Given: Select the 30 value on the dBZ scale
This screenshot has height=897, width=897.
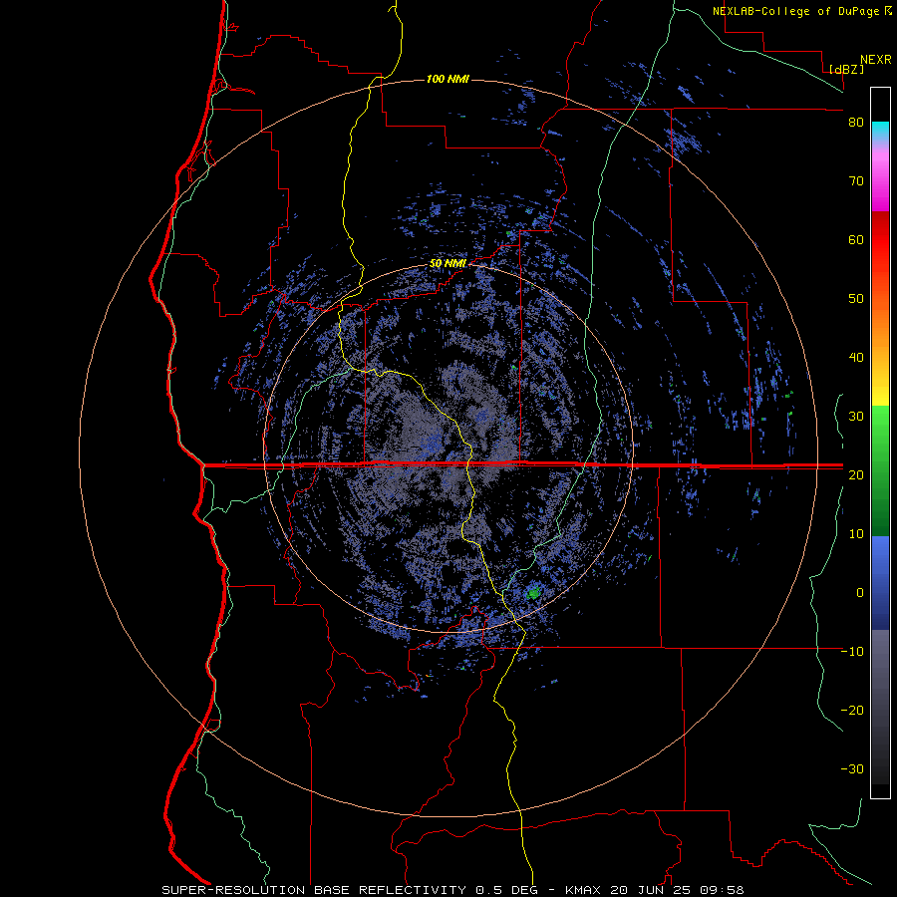Looking at the screenshot, I should (856, 417).
